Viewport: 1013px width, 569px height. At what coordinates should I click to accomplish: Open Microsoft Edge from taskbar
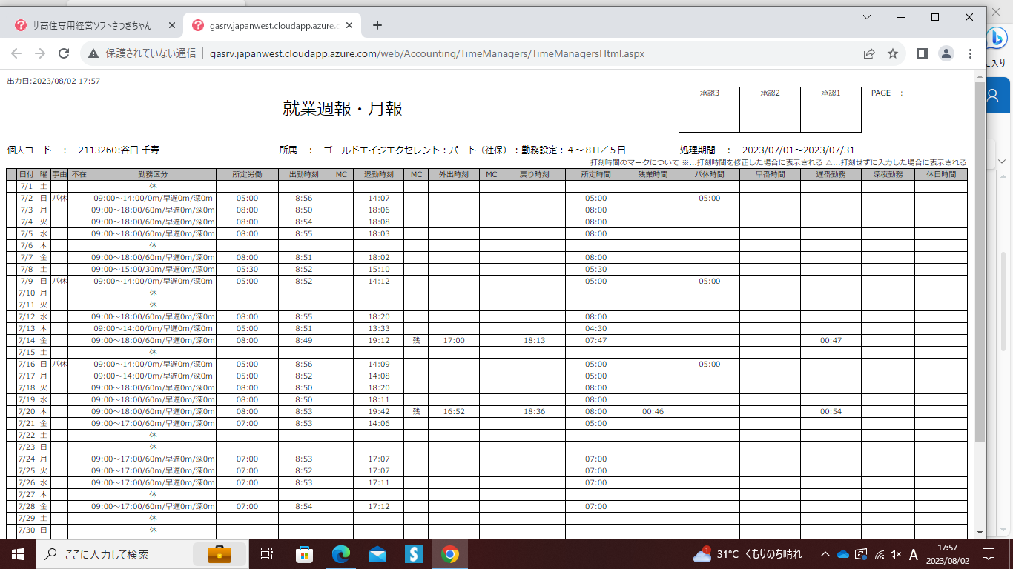pos(340,554)
